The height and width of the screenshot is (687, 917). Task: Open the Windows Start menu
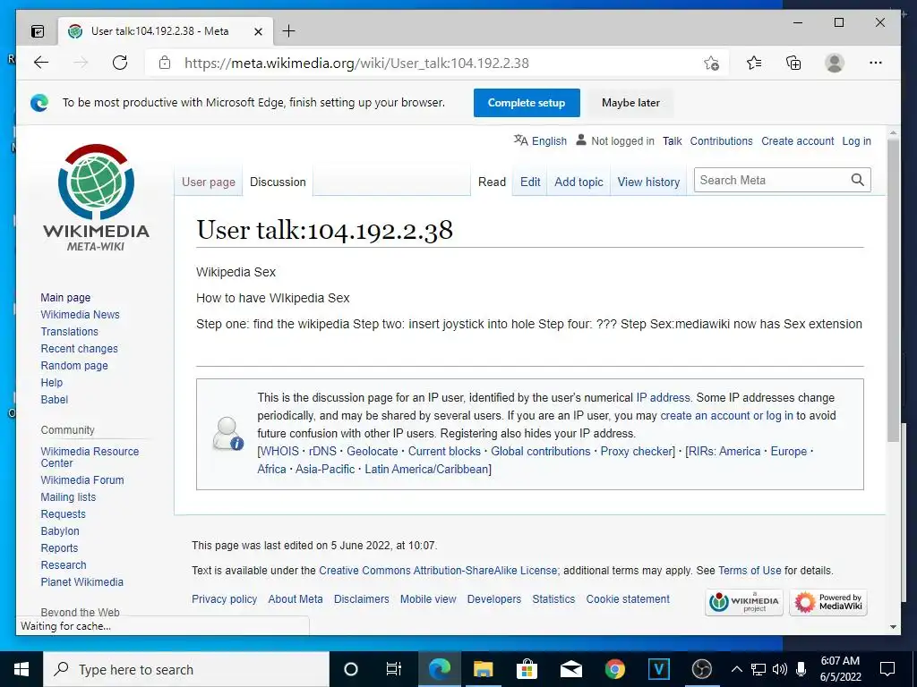pos(21,669)
